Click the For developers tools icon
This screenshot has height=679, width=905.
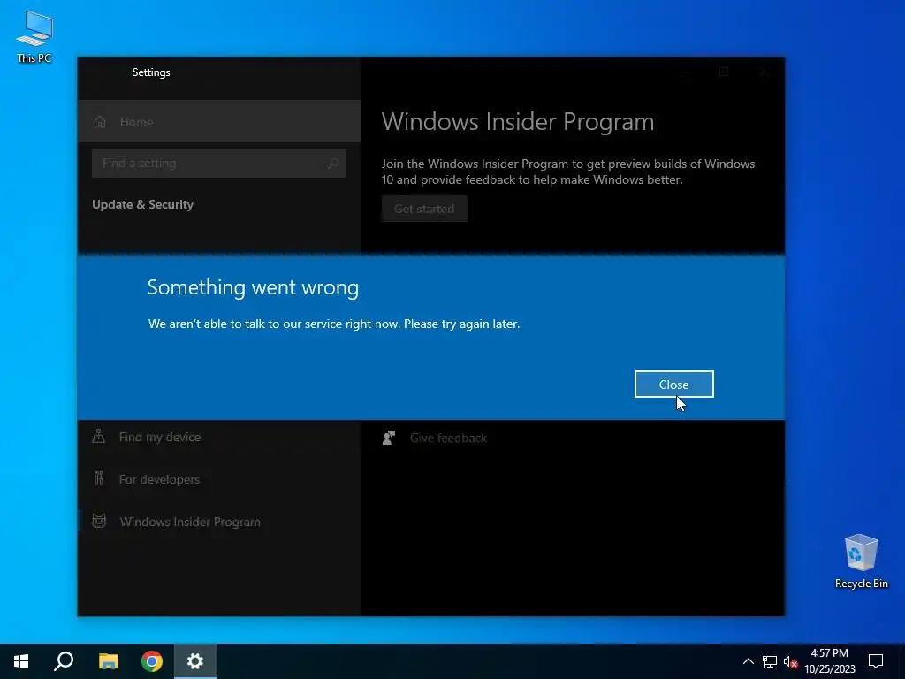[x=99, y=478]
